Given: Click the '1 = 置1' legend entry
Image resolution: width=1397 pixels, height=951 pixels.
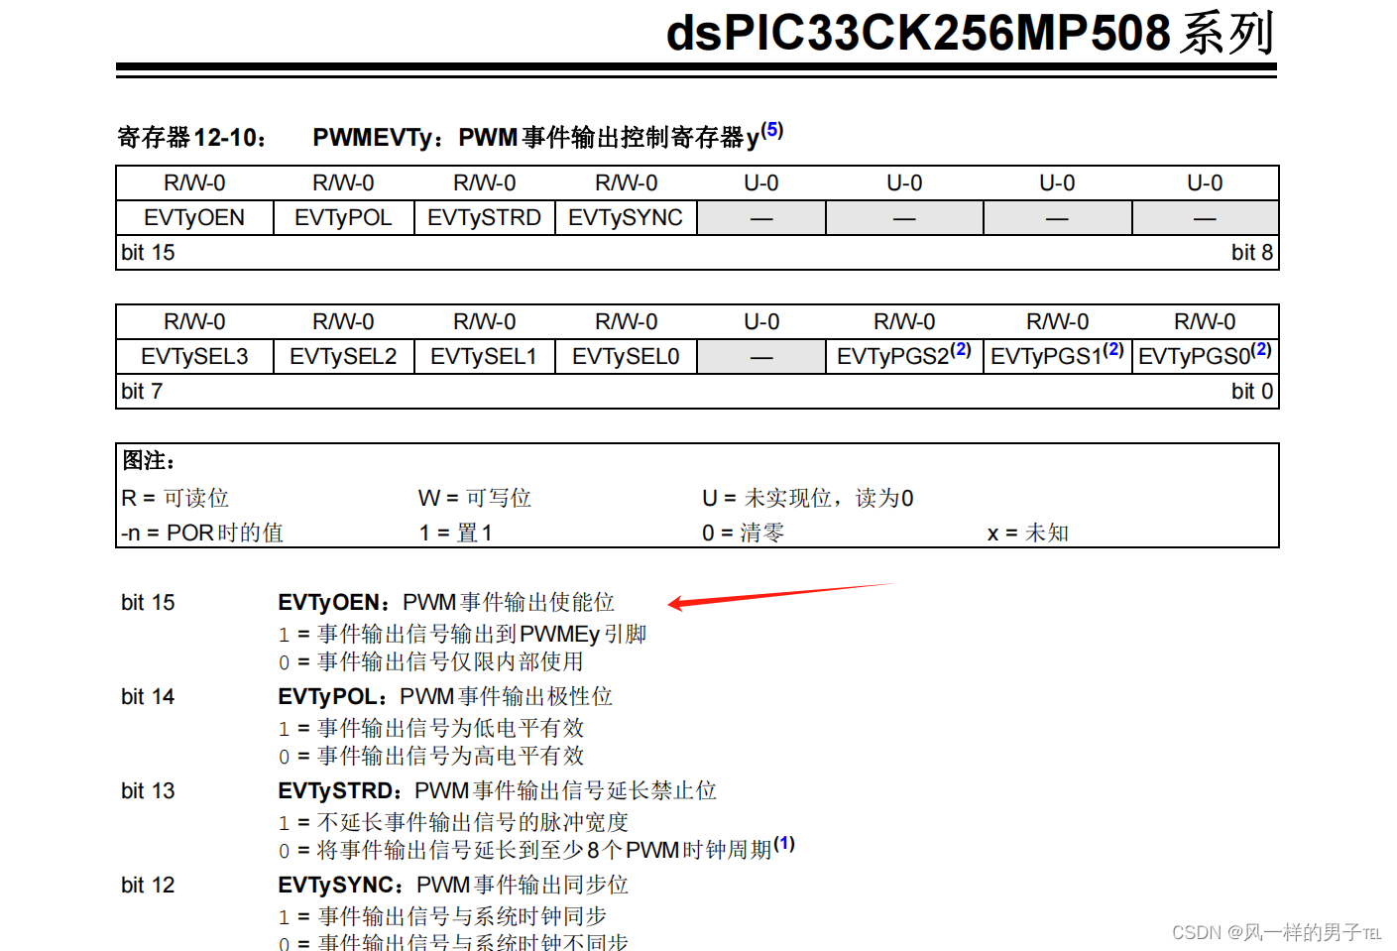Looking at the screenshot, I should pos(456,533).
